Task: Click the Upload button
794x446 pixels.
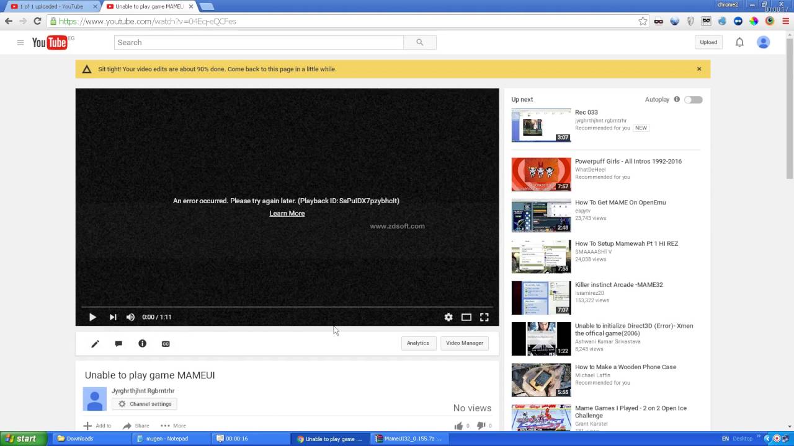Action: point(708,42)
